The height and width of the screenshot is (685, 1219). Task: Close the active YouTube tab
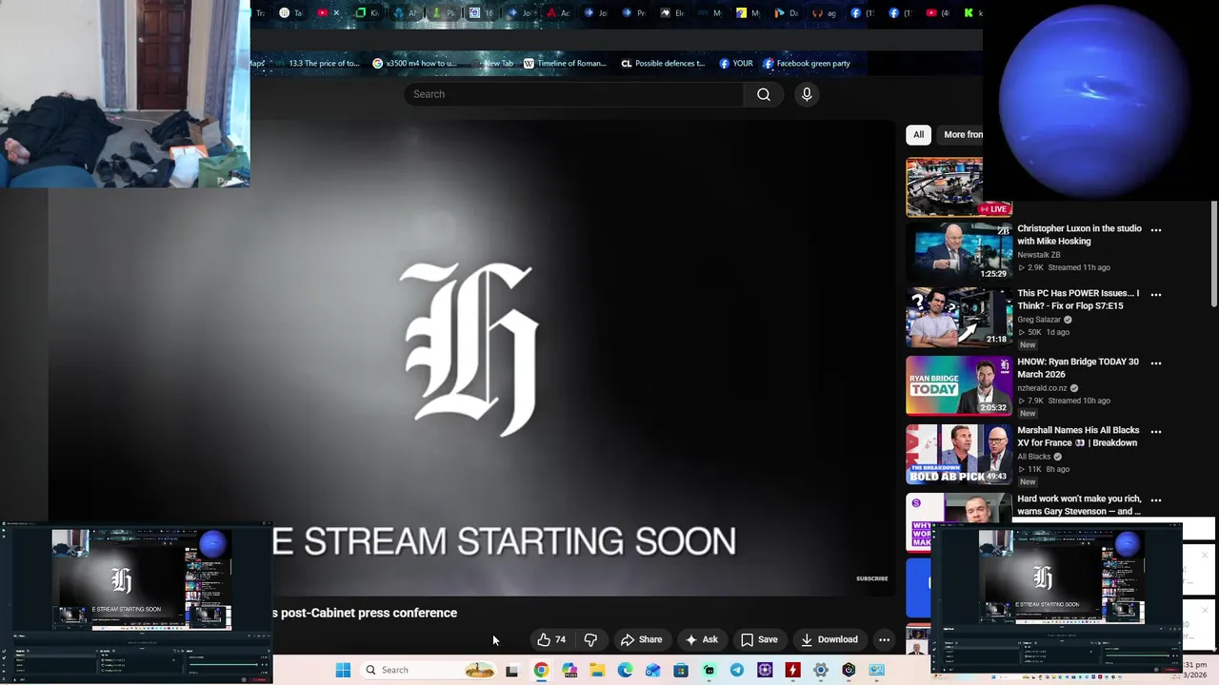(336, 12)
